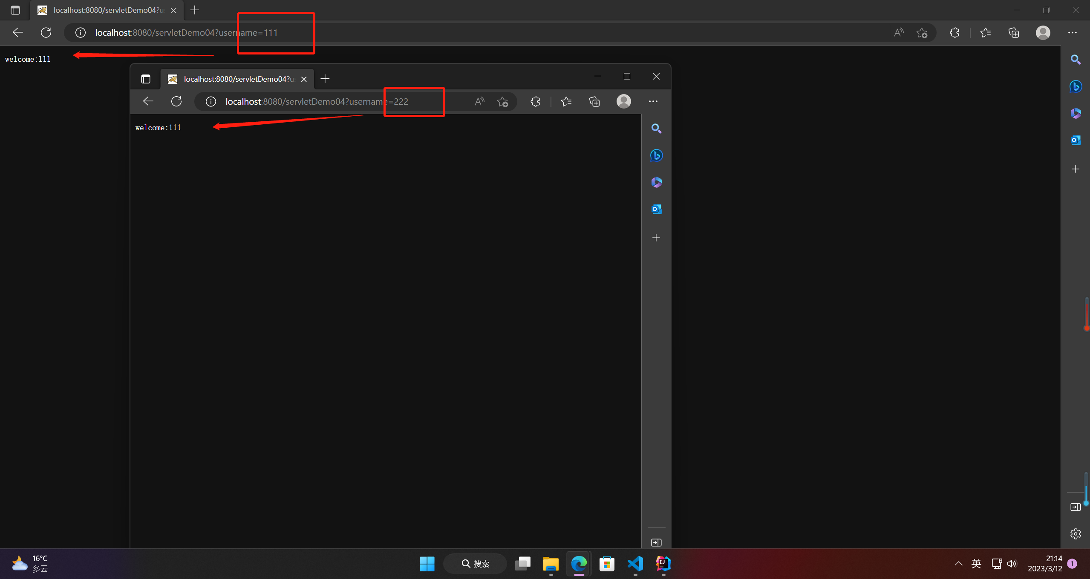The image size is (1090, 579).
Task: Hide sidebar in background window
Action: [x=1076, y=507]
